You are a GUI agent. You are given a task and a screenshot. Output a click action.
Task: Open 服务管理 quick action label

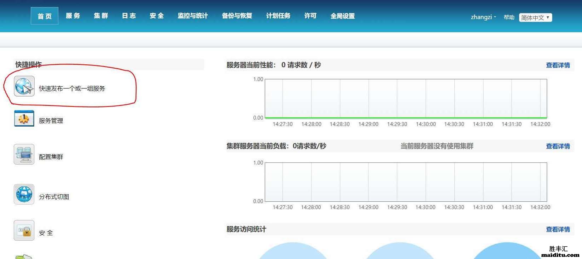coord(51,121)
